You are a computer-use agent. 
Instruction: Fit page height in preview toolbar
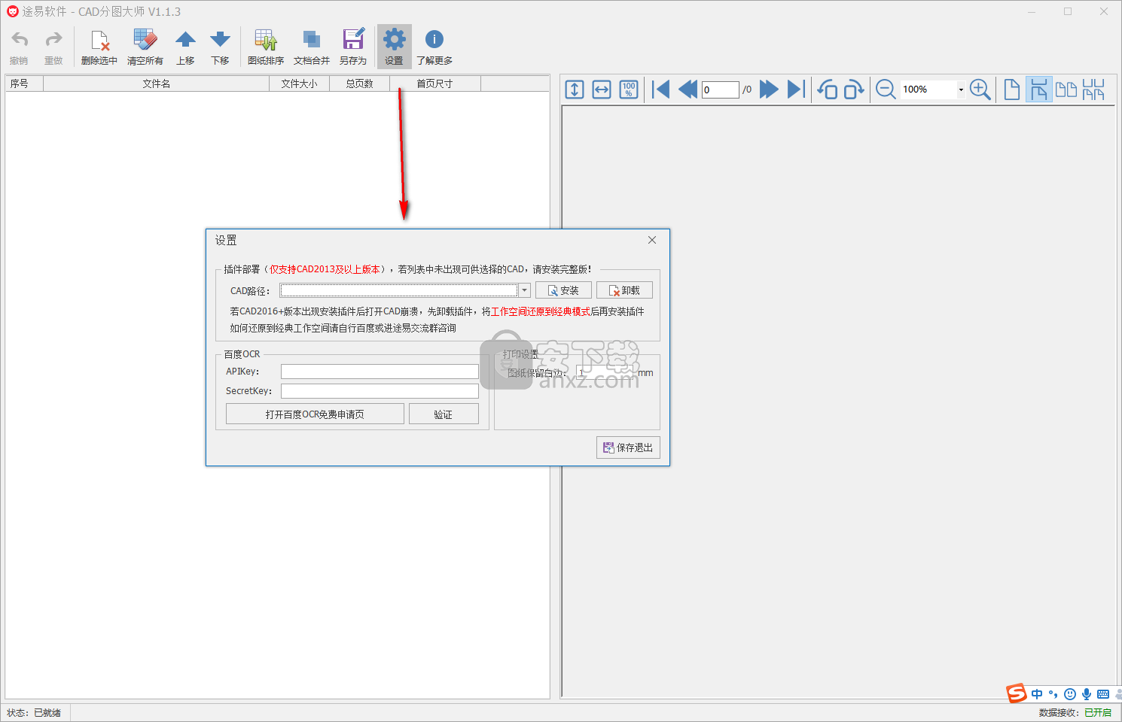click(575, 89)
